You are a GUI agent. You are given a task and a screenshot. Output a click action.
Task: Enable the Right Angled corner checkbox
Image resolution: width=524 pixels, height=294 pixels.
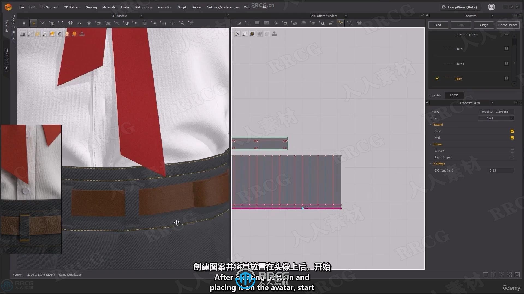click(x=512, y=157)
